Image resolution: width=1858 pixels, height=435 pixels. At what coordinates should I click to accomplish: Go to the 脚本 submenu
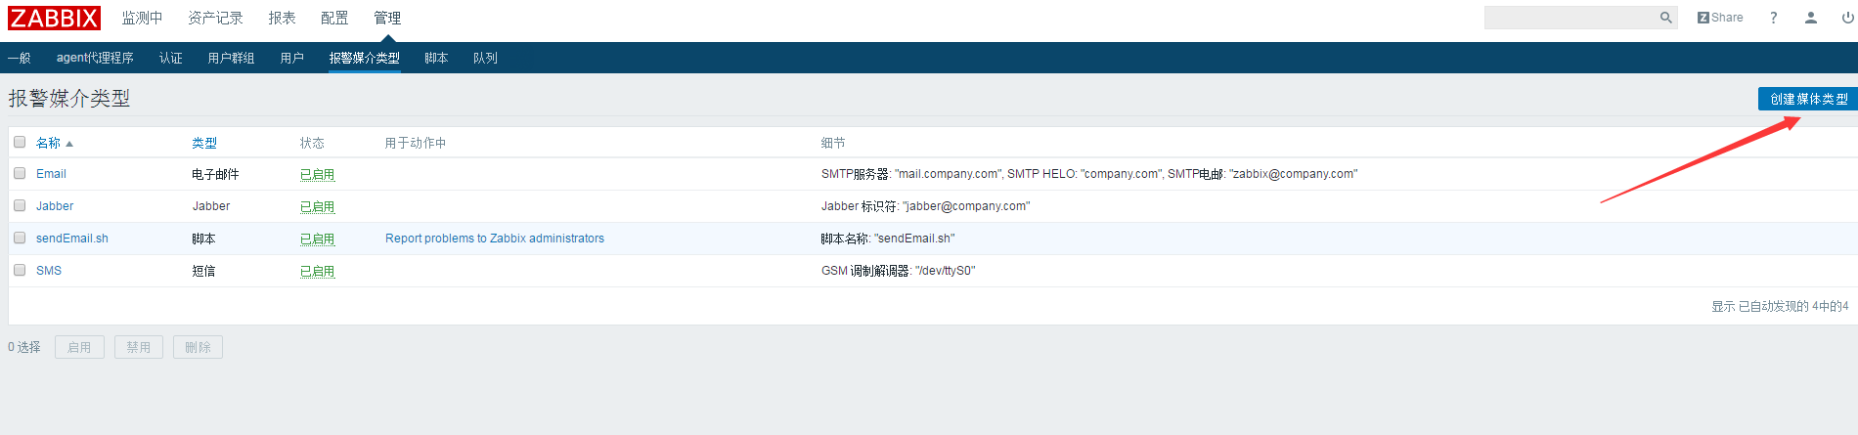pyautogui.click(x=436, y=58)
